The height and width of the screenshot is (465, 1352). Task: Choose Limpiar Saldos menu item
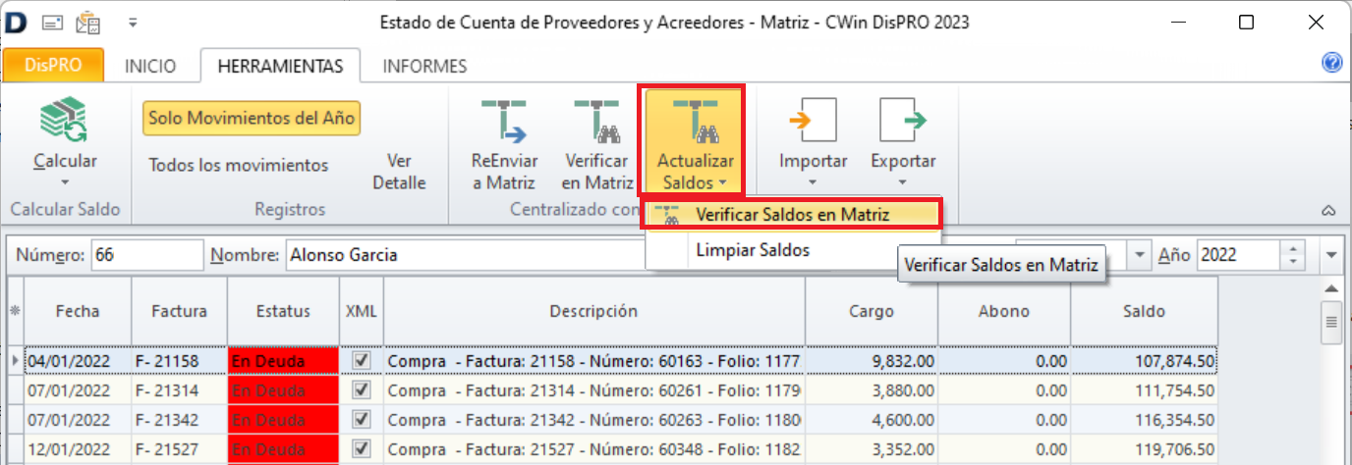point(752,250)
